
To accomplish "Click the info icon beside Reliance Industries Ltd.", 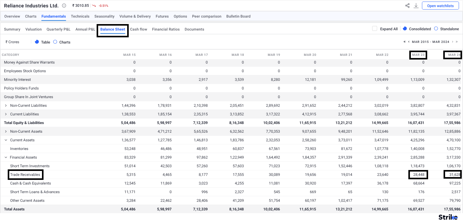I will coord(64,6).
